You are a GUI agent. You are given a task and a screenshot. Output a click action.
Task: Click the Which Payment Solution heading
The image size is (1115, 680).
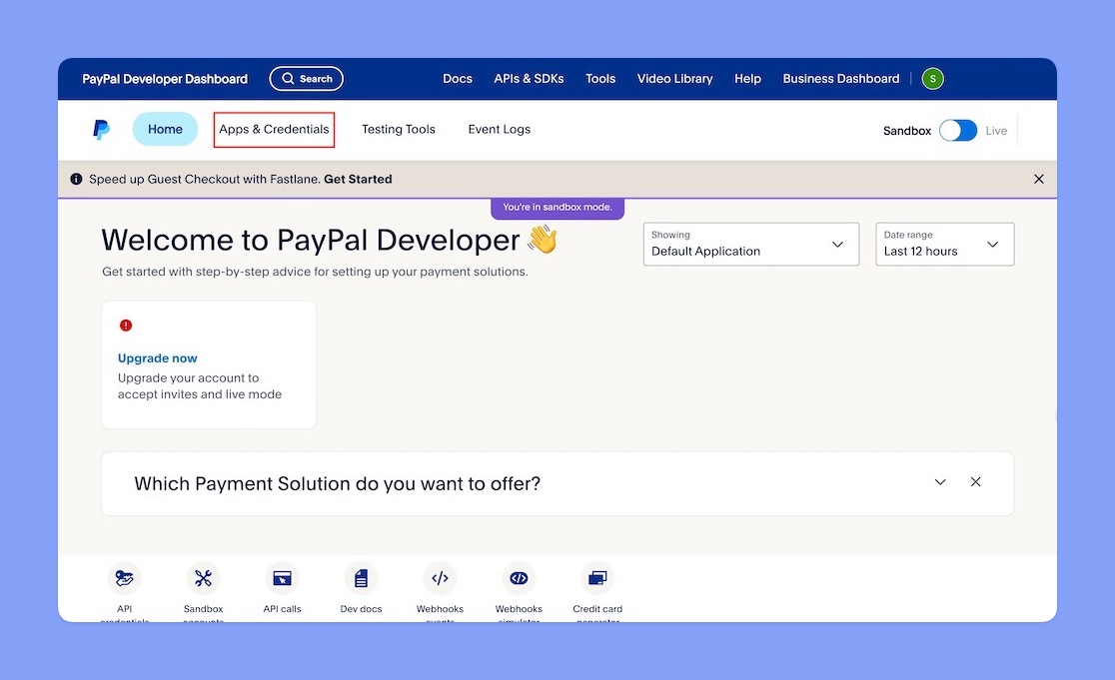click(337, 484)
